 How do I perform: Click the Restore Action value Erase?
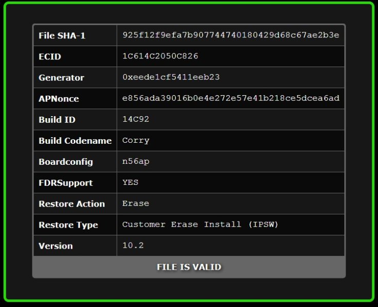click(136, 203)
